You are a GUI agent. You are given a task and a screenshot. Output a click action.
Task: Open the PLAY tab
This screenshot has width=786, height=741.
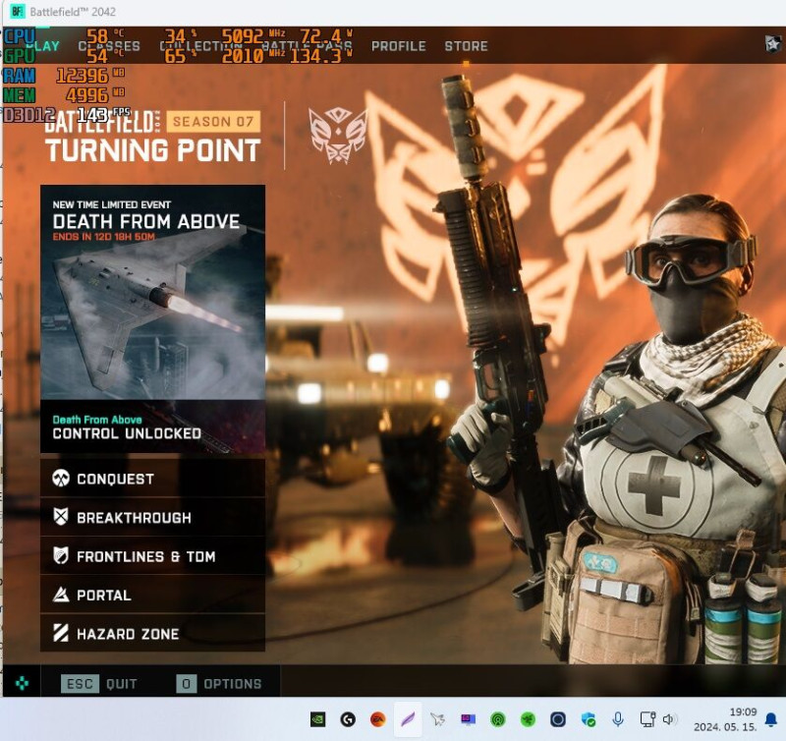(x=42, y=46)
